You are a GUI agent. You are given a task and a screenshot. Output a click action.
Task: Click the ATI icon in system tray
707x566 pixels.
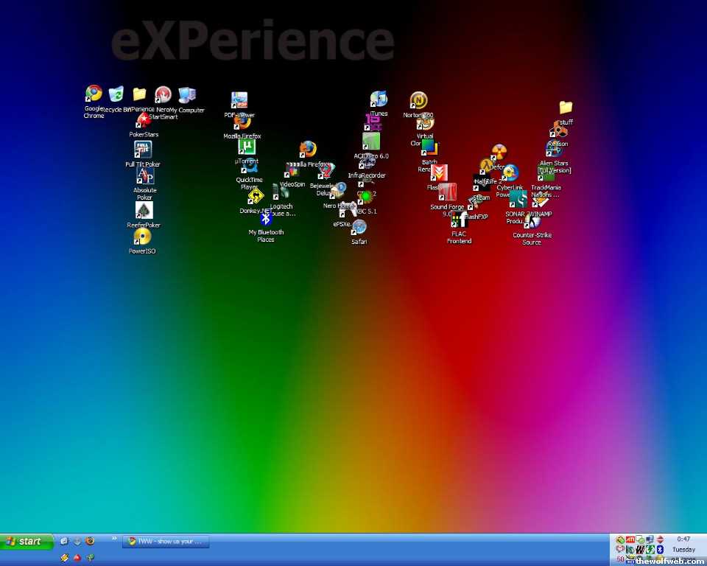(630, 539)
